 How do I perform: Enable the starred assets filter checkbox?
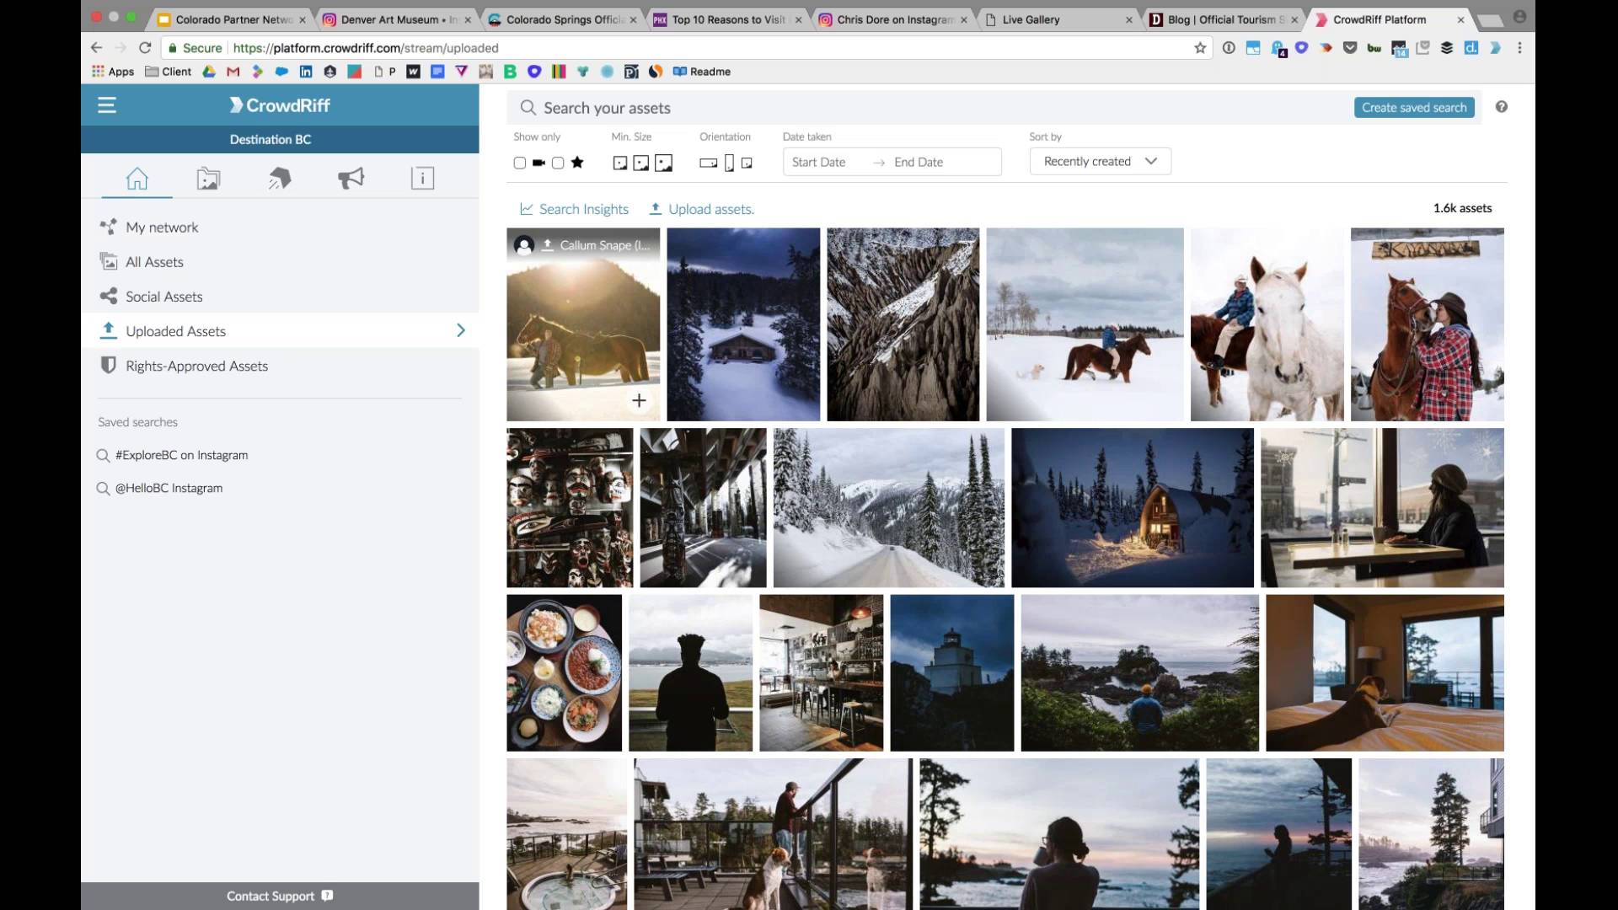coord(558,163)
